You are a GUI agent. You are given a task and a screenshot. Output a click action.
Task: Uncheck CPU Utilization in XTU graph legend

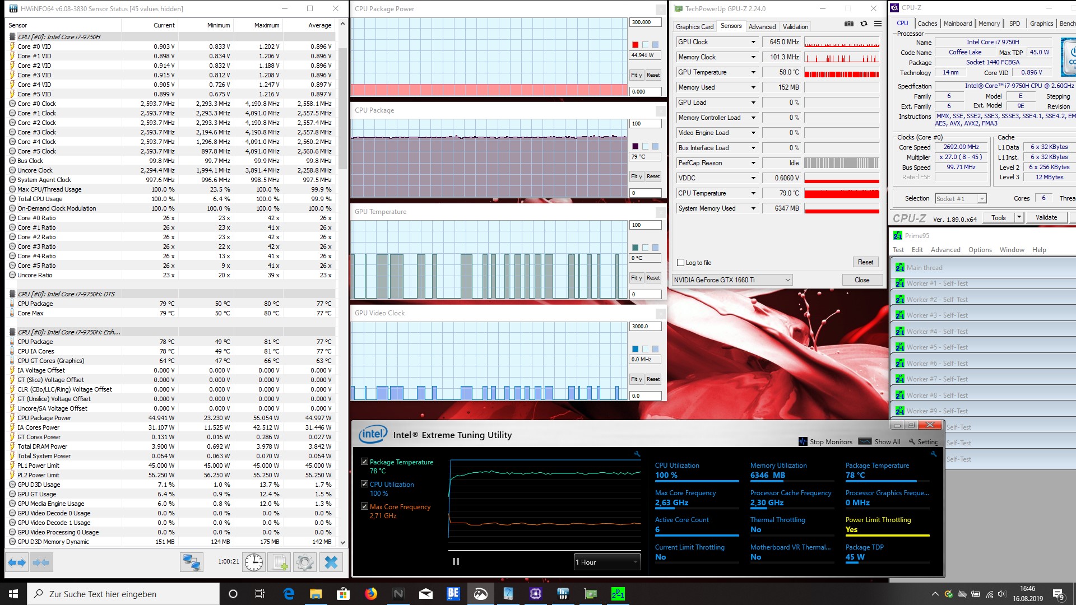click(364, 484)
